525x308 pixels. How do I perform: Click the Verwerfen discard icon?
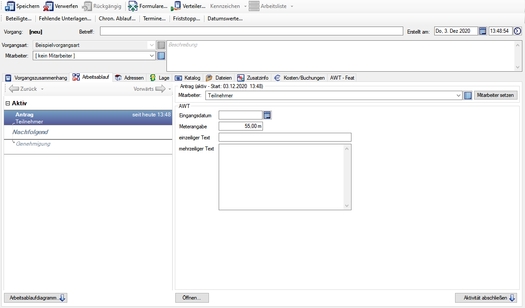48,6
